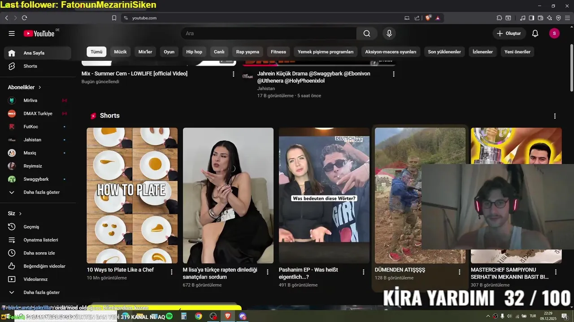574x322 pixels.
Task: Select the Rap yapma filter chip
Action: coord(248,52)
